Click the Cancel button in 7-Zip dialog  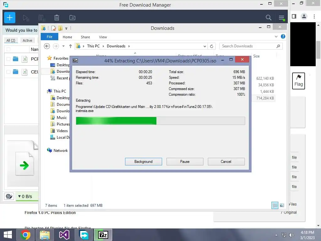point(226,162)
